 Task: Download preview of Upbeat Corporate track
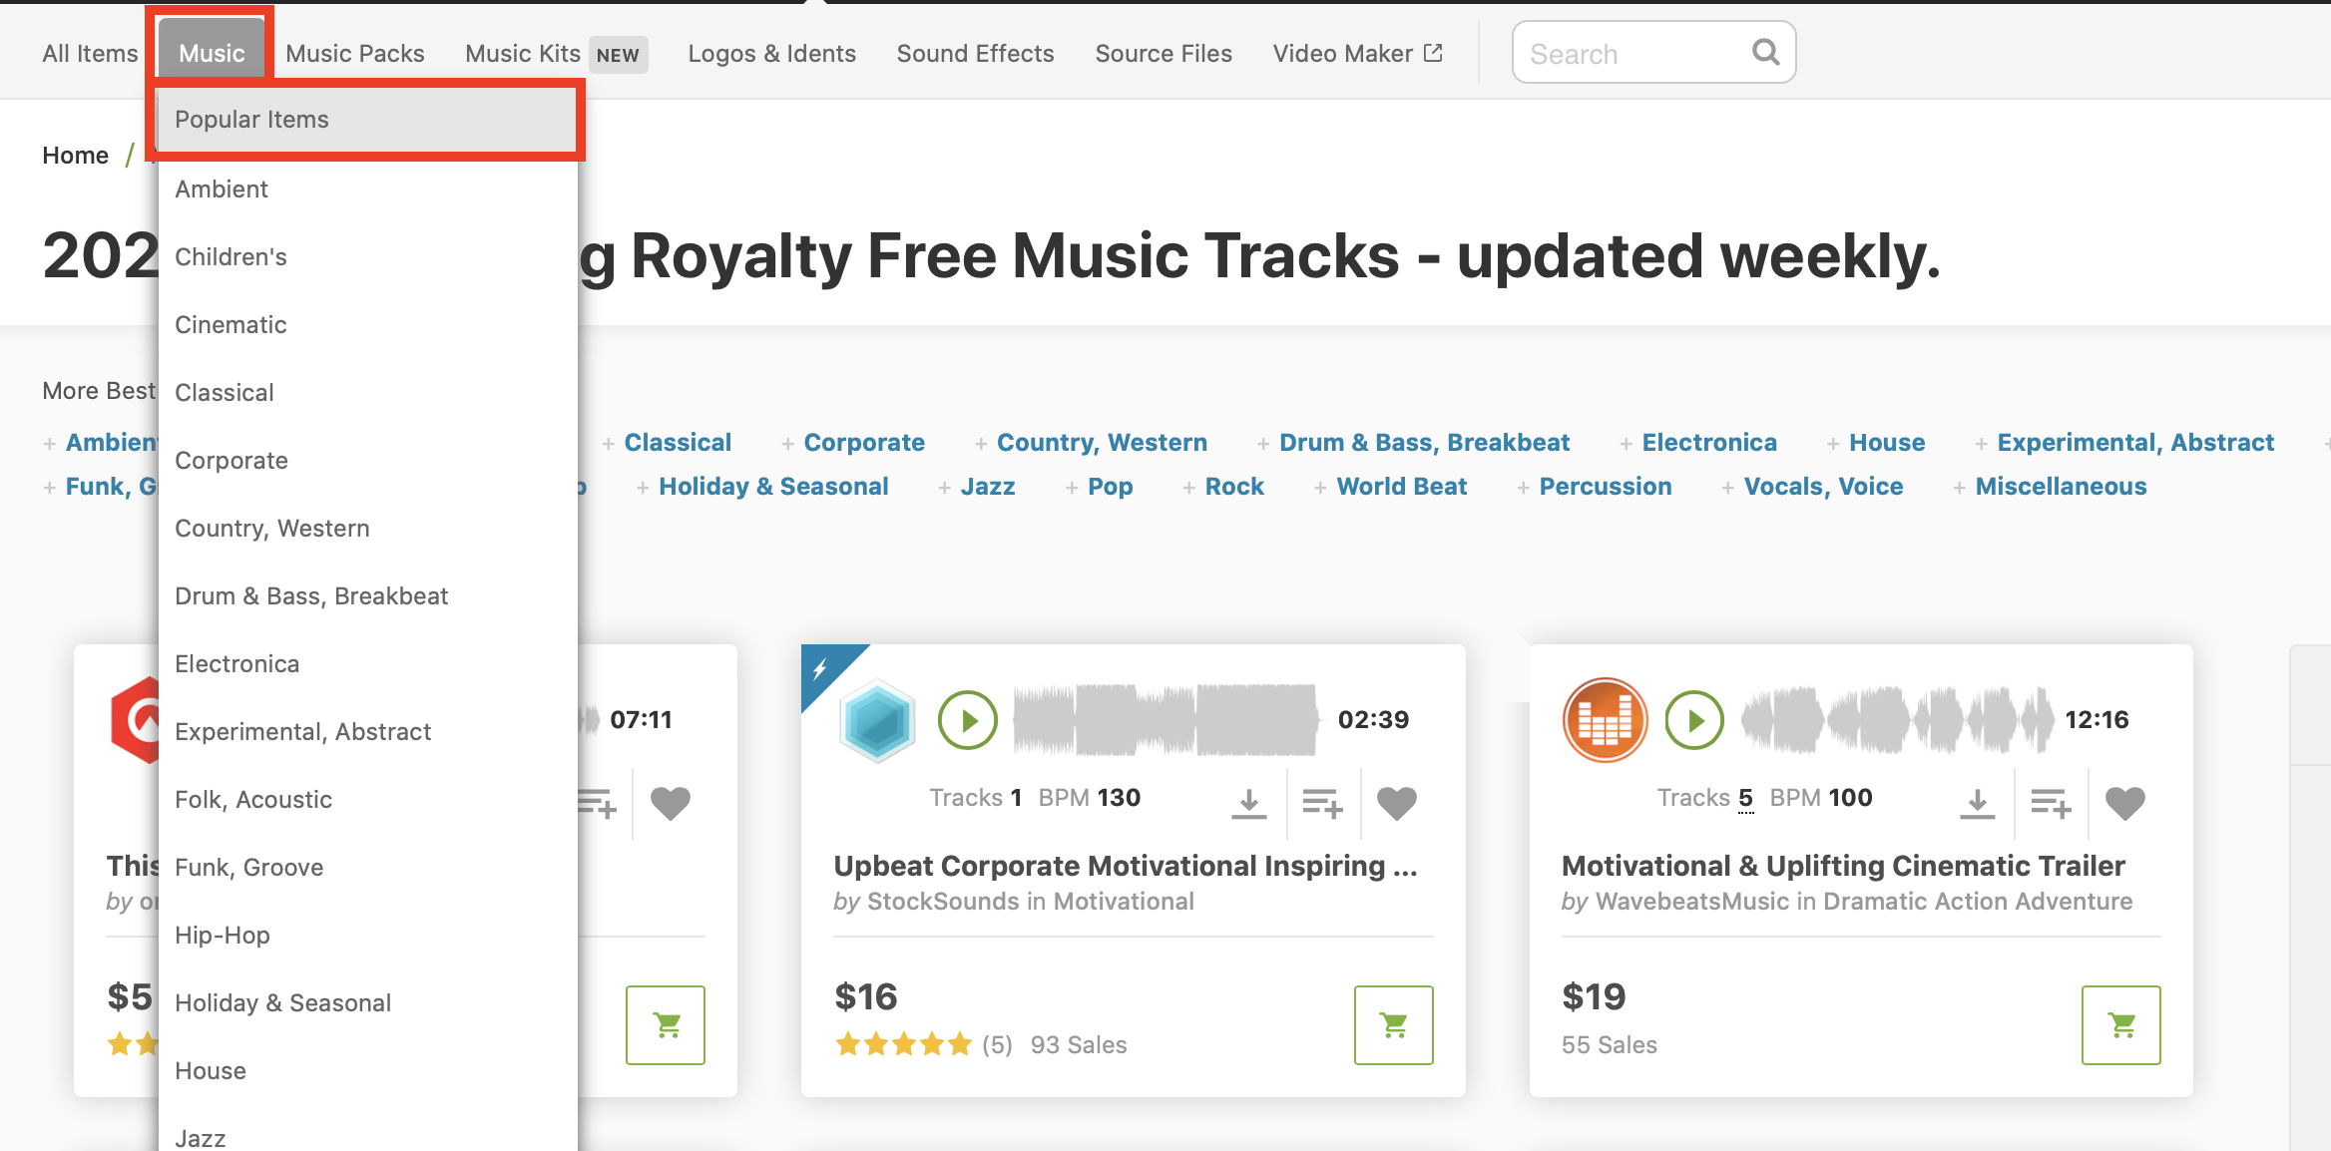pos(1248,802)
